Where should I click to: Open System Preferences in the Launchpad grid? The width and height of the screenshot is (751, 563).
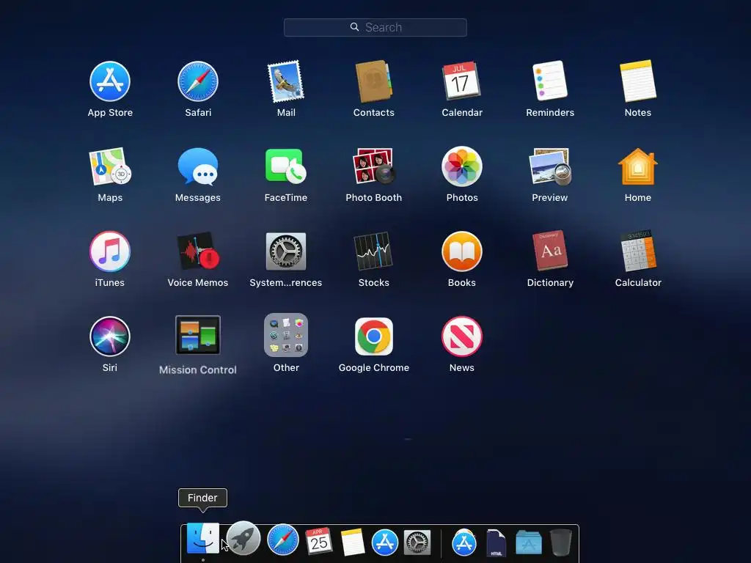[x=286, y=251]
